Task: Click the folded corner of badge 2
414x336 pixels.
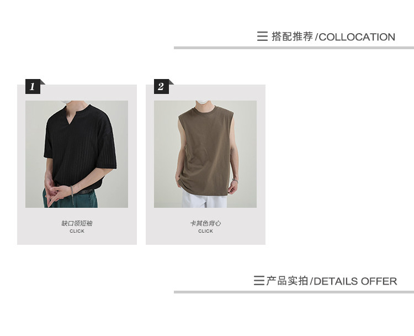Action: click(171, 82)
